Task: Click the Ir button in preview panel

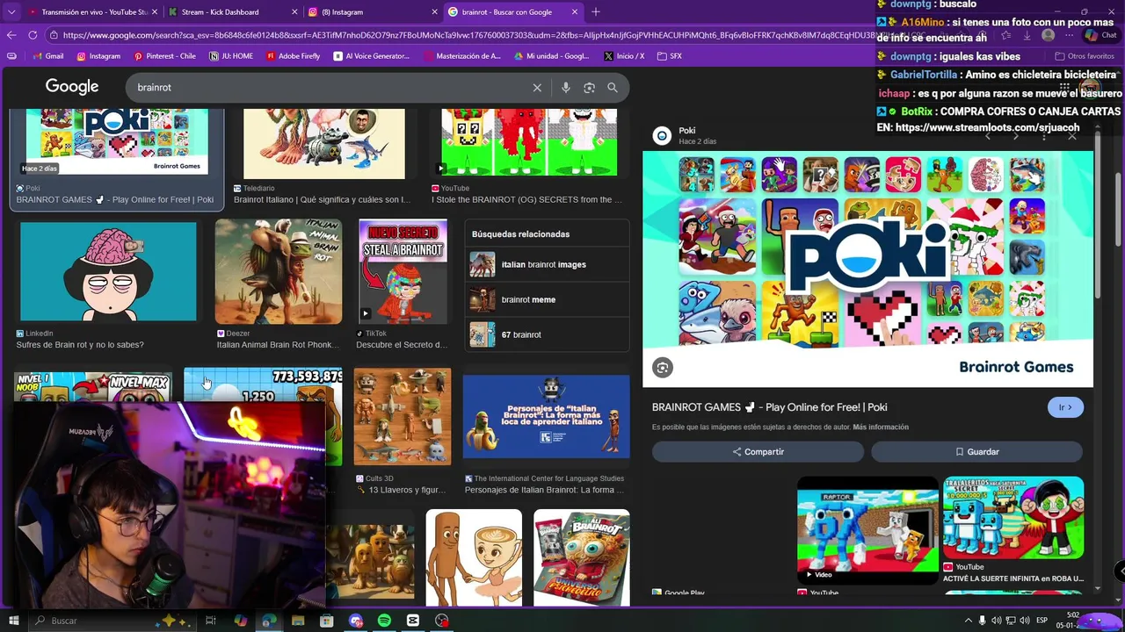Action: [1065, 407]
